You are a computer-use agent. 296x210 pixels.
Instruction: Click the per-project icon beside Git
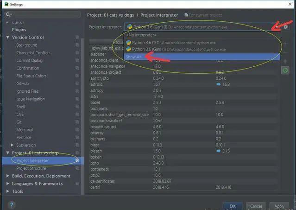tap(77, 122)
